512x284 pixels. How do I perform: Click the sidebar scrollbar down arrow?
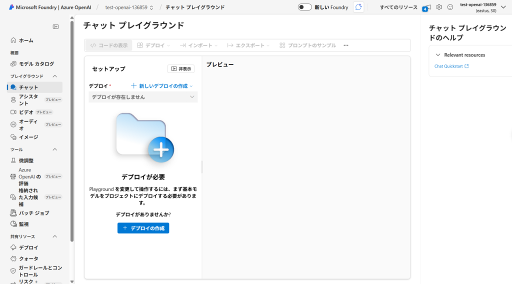(72, 281)
